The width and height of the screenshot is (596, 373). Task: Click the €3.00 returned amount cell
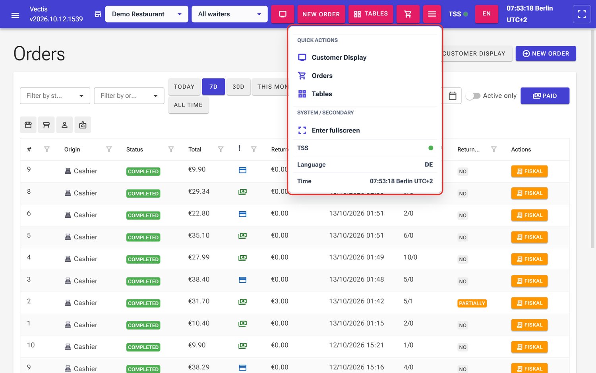pyautogui.click(x=280, y=301)
